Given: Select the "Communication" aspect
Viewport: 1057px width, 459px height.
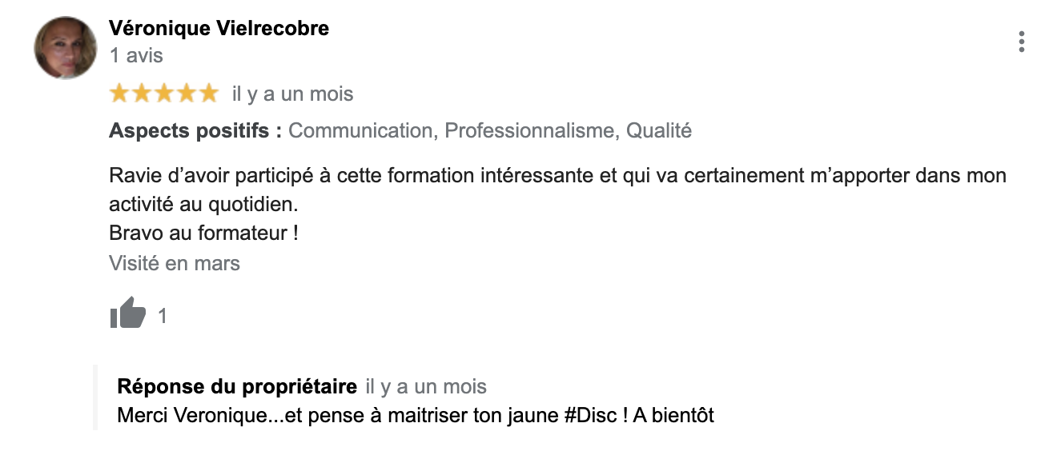Looking at the screenshot, I should click(360, 130).
